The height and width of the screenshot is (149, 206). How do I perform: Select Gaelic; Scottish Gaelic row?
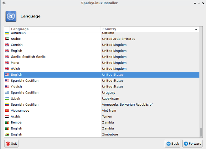tap(102, 57)
